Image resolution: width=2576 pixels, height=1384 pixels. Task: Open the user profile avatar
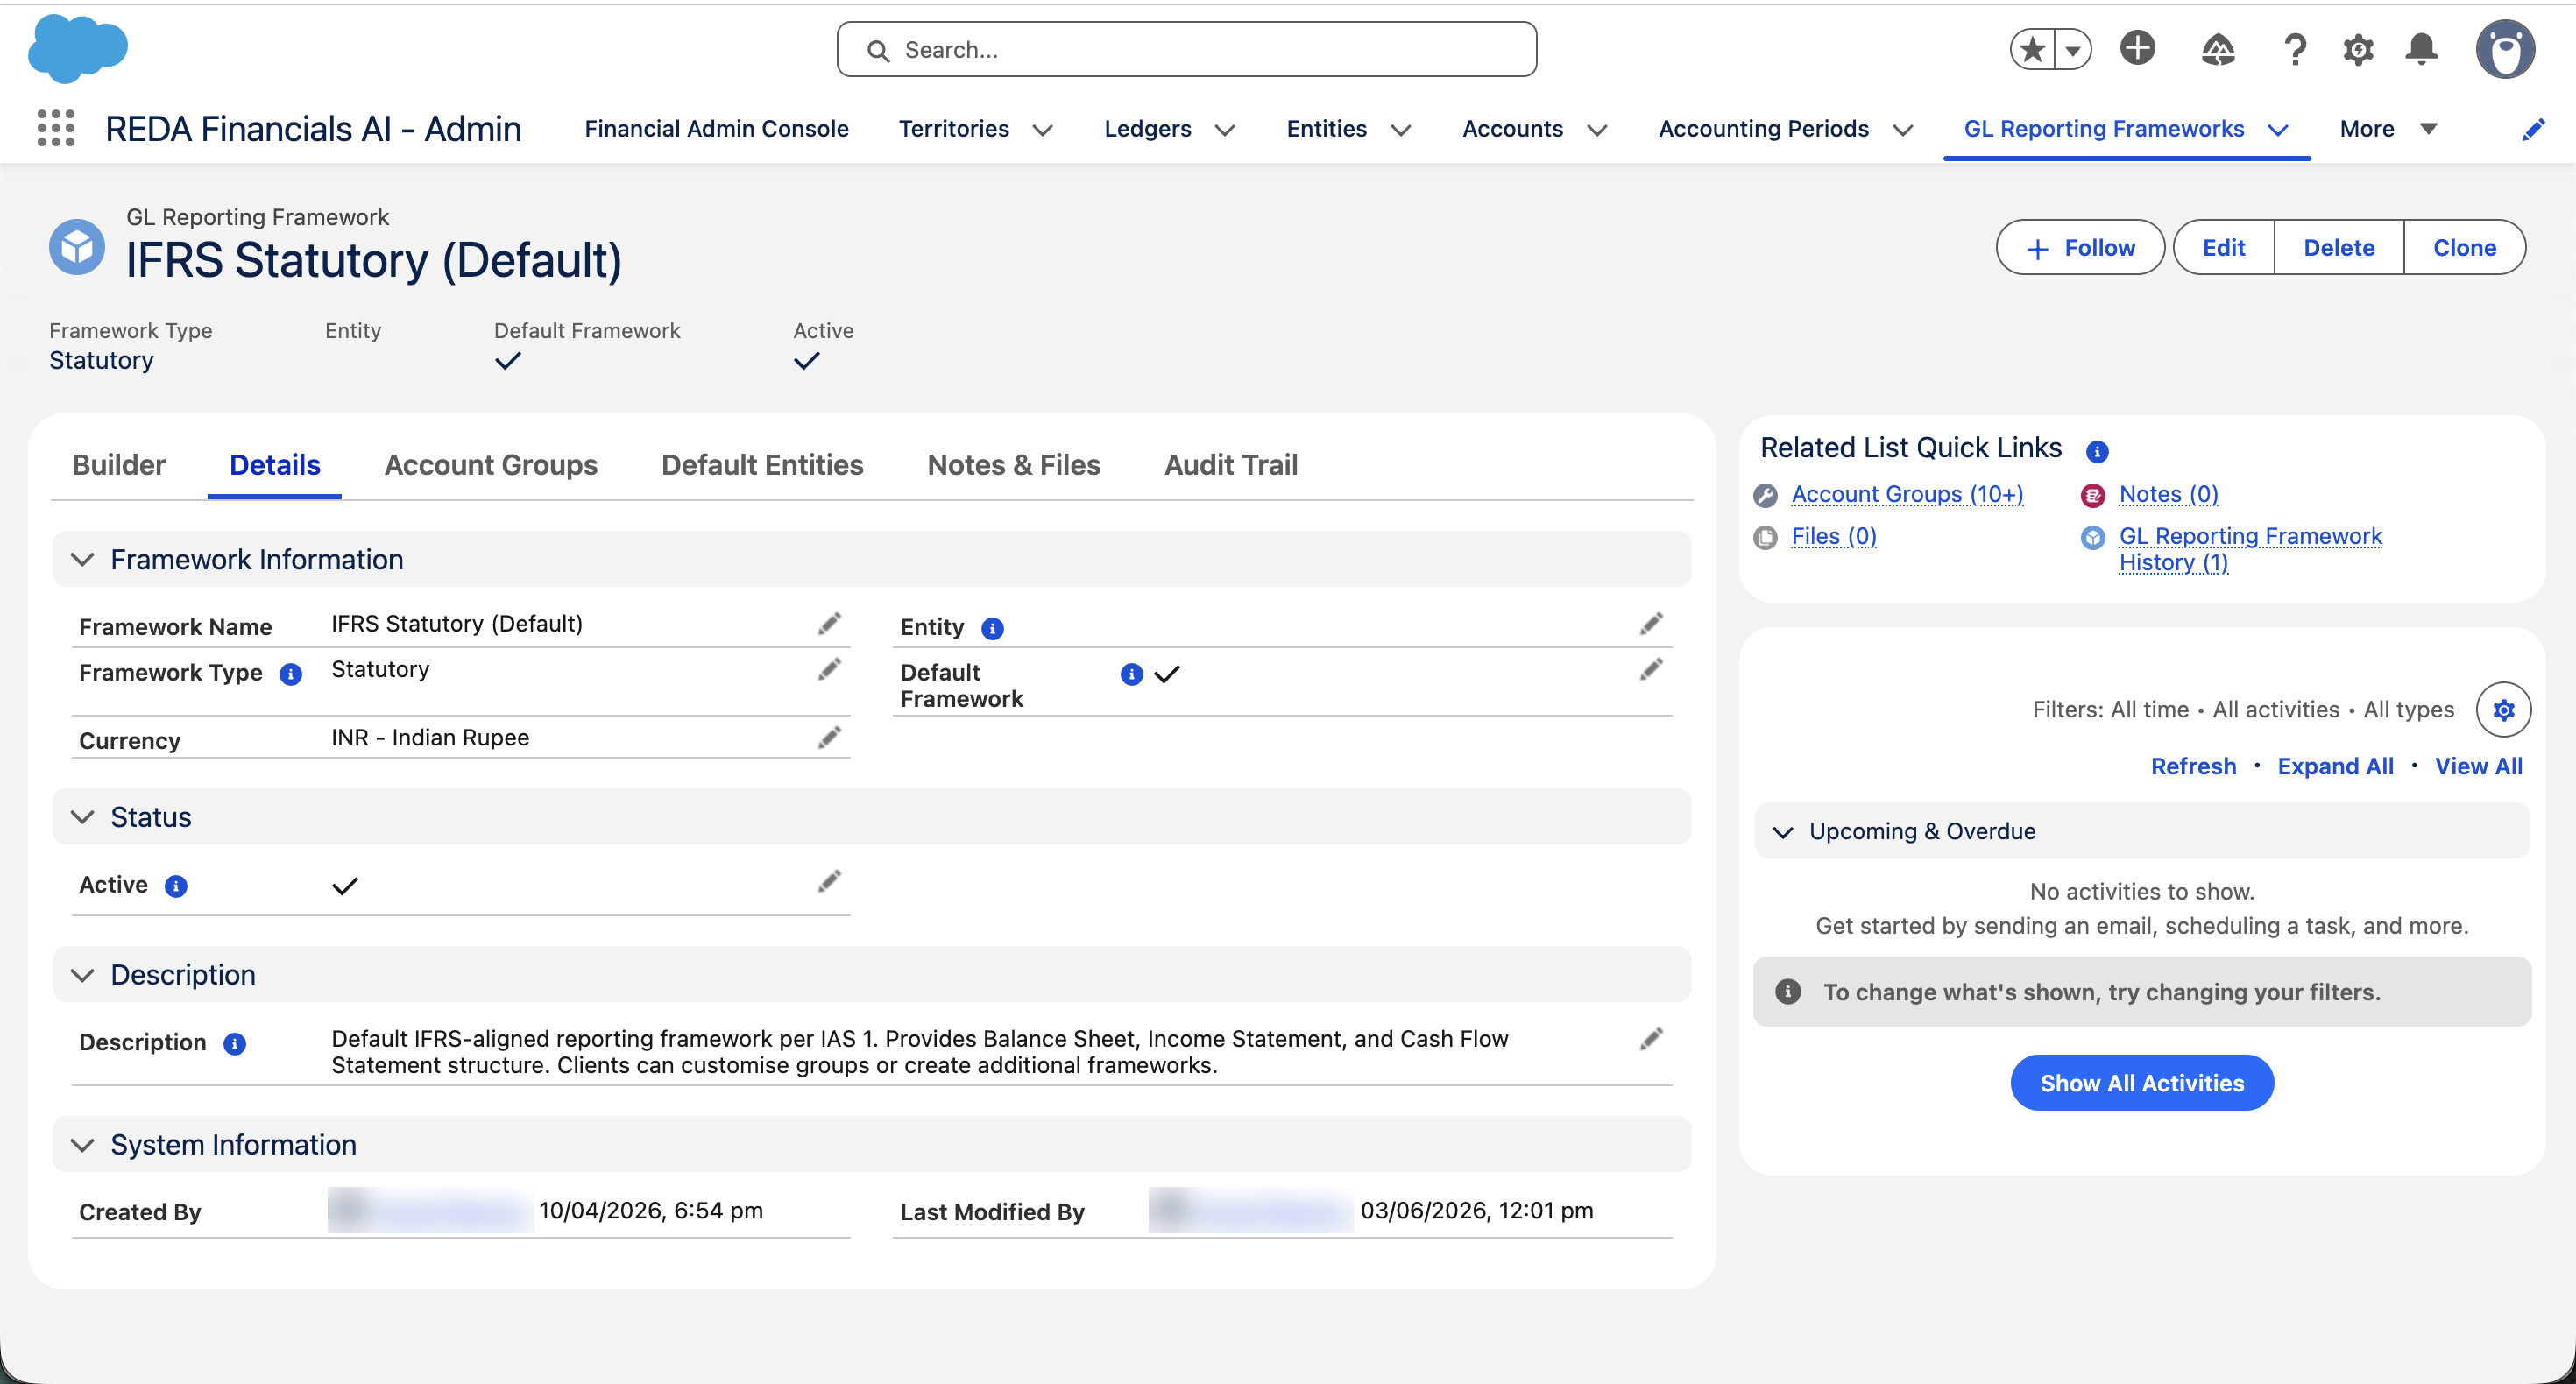[x=2505, y=49]
